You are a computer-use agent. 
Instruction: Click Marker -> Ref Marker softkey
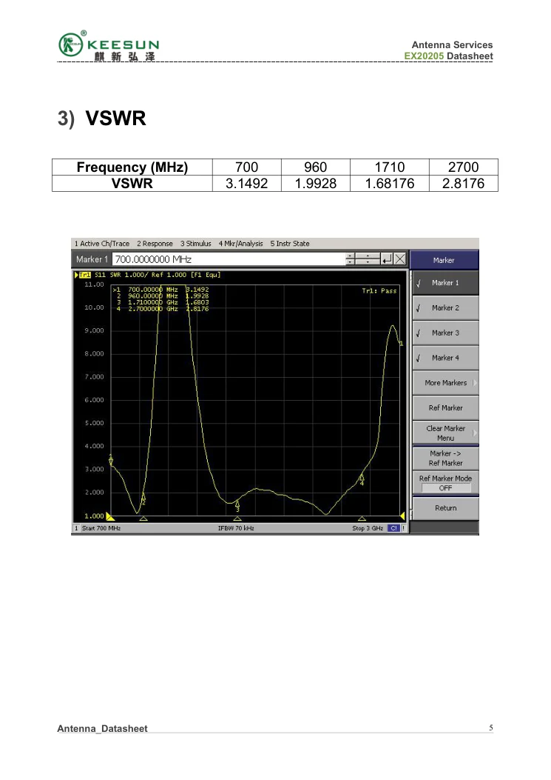point(446,459)
